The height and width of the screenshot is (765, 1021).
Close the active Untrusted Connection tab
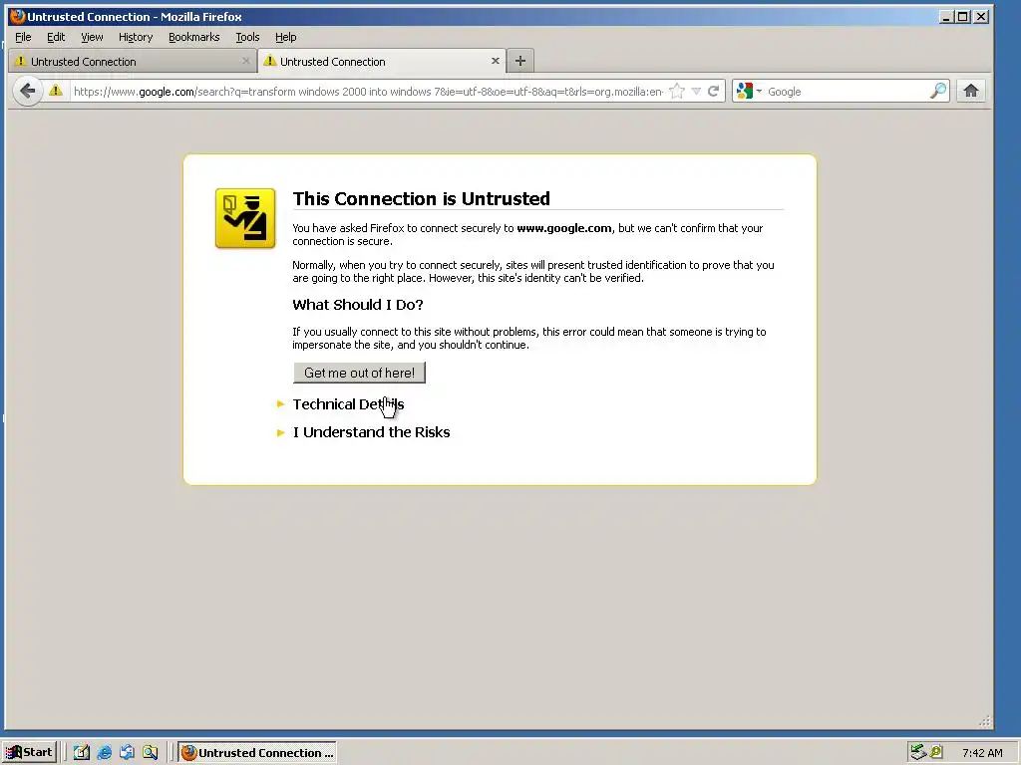(x=495, y=61)
